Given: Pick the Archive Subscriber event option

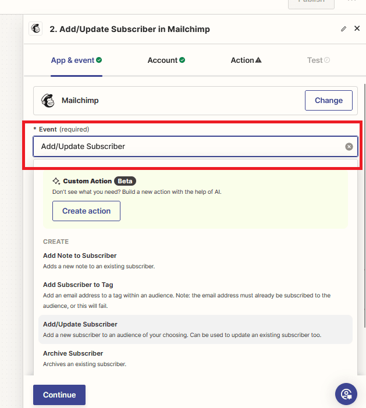Looking at the screenshot, I should [73, 353].
